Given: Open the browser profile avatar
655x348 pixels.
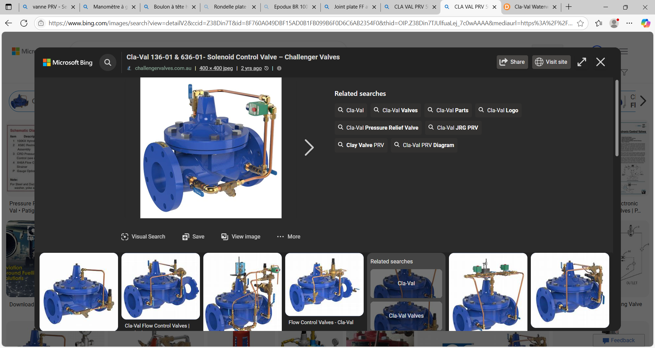Looking at the screenshot, I should click(x=614, y=23).
